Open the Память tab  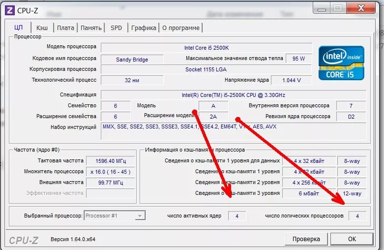pos(91,28)
